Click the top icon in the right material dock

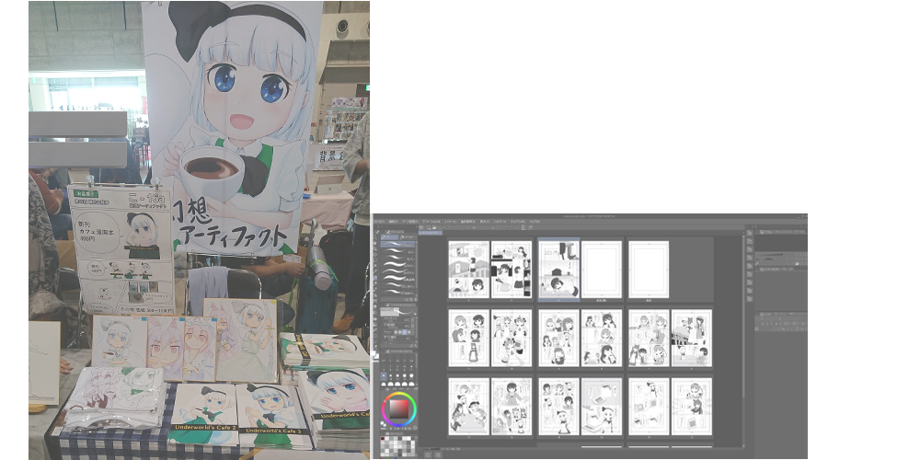750,234
